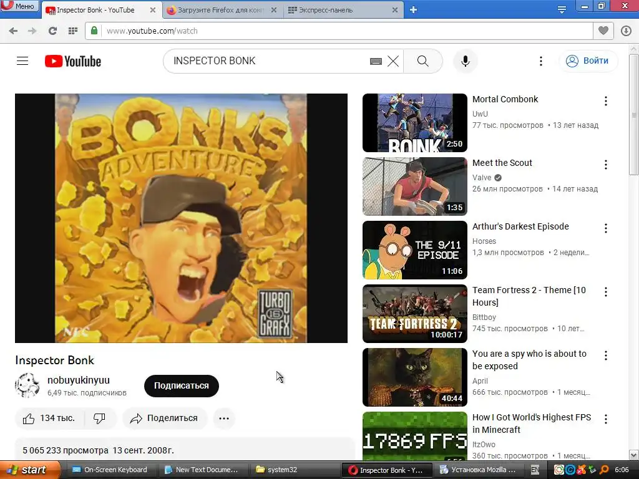639x479 pixels.
Task: Switch to the Экспресс-панель tab
Action: (326, 10)
